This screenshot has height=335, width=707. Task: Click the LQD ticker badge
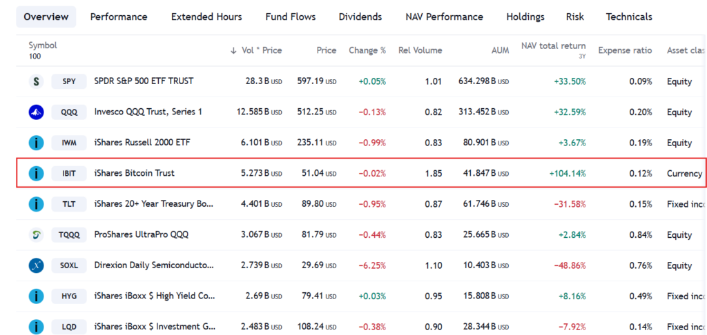tap(69, 327)
